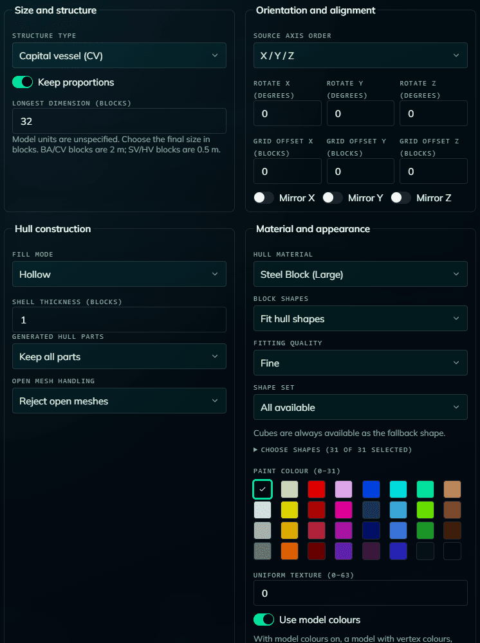480x643 pixels.
Task: Open the Hull Material dropdown
Action: [x=360, y=274]
